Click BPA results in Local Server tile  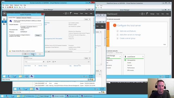click(x=130, y=70)
